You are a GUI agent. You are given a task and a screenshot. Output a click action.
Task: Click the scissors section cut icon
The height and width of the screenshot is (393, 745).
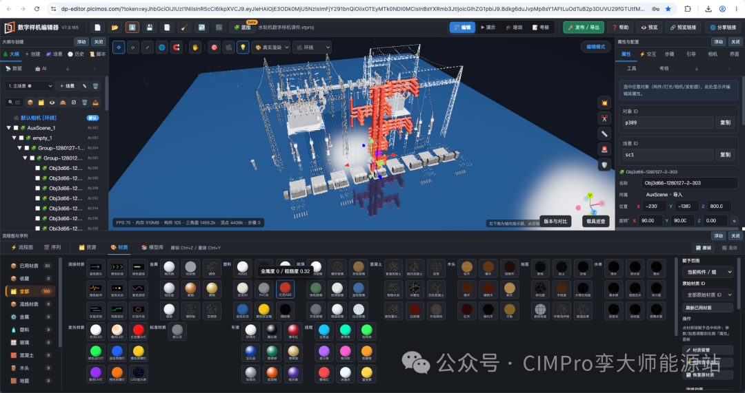coord(604,118)
